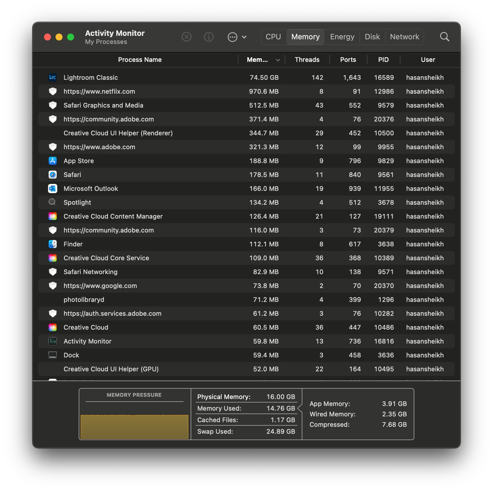
Task: Click the search magnifier icon
Action: pyautogui.click(x=444, y=37)
